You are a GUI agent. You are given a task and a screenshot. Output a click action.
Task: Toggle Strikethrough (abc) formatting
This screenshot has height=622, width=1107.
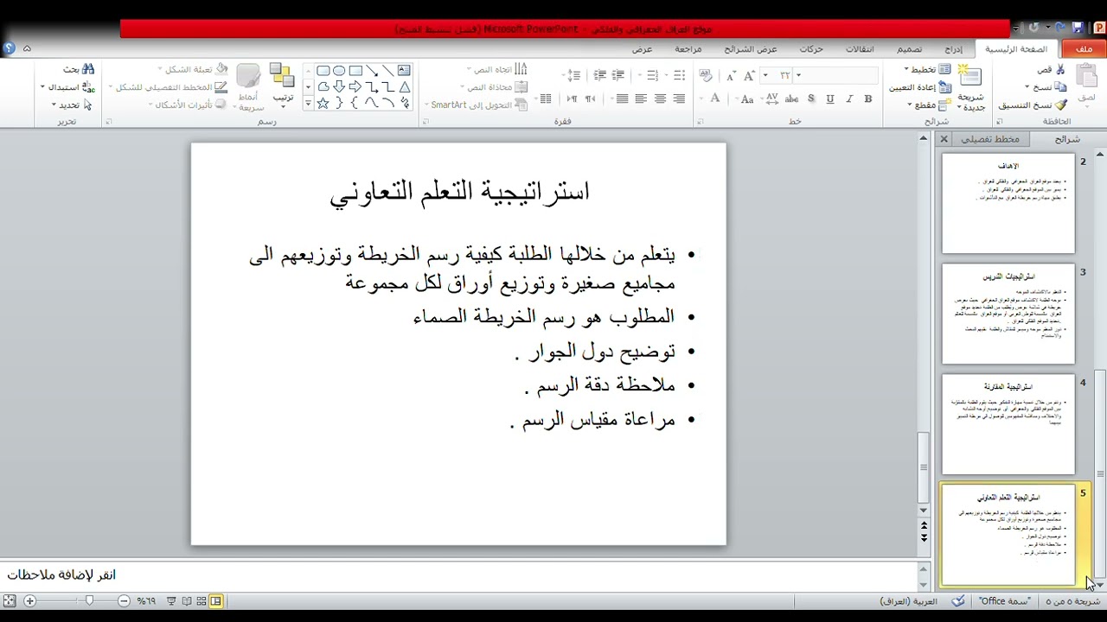[791, 99]
